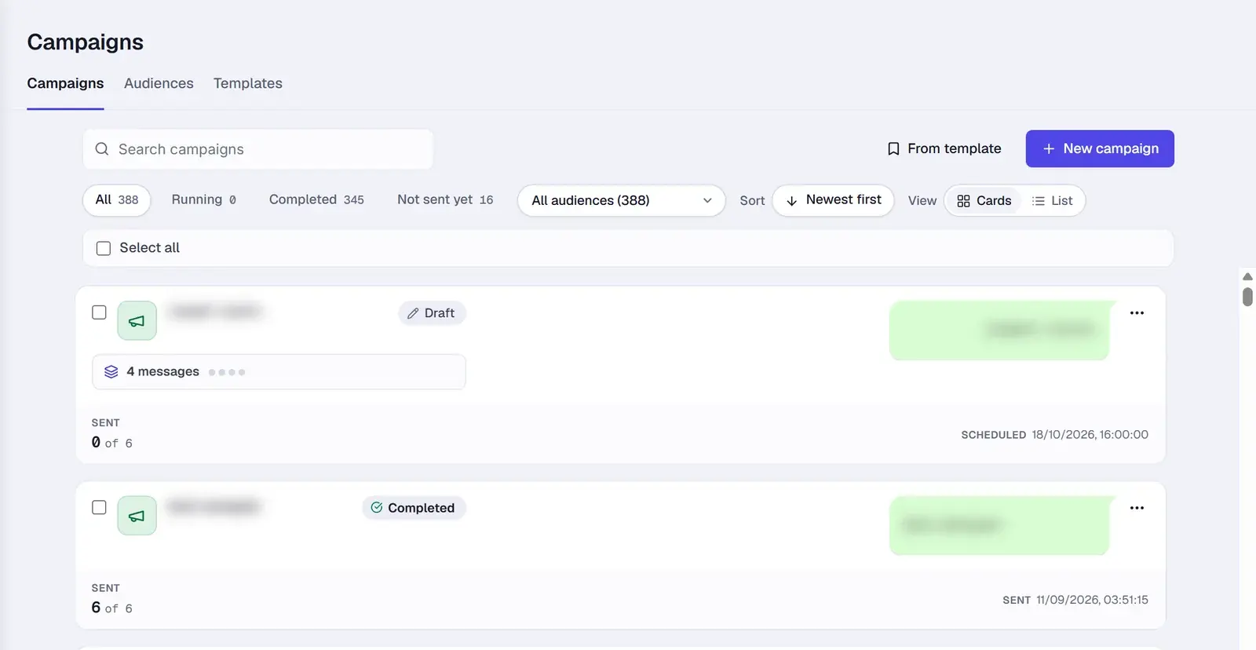Click the stacked layers icon by 4 messages
This screenshot has height=650, width=1256.
pyautogui.click(x=111, y=372)
